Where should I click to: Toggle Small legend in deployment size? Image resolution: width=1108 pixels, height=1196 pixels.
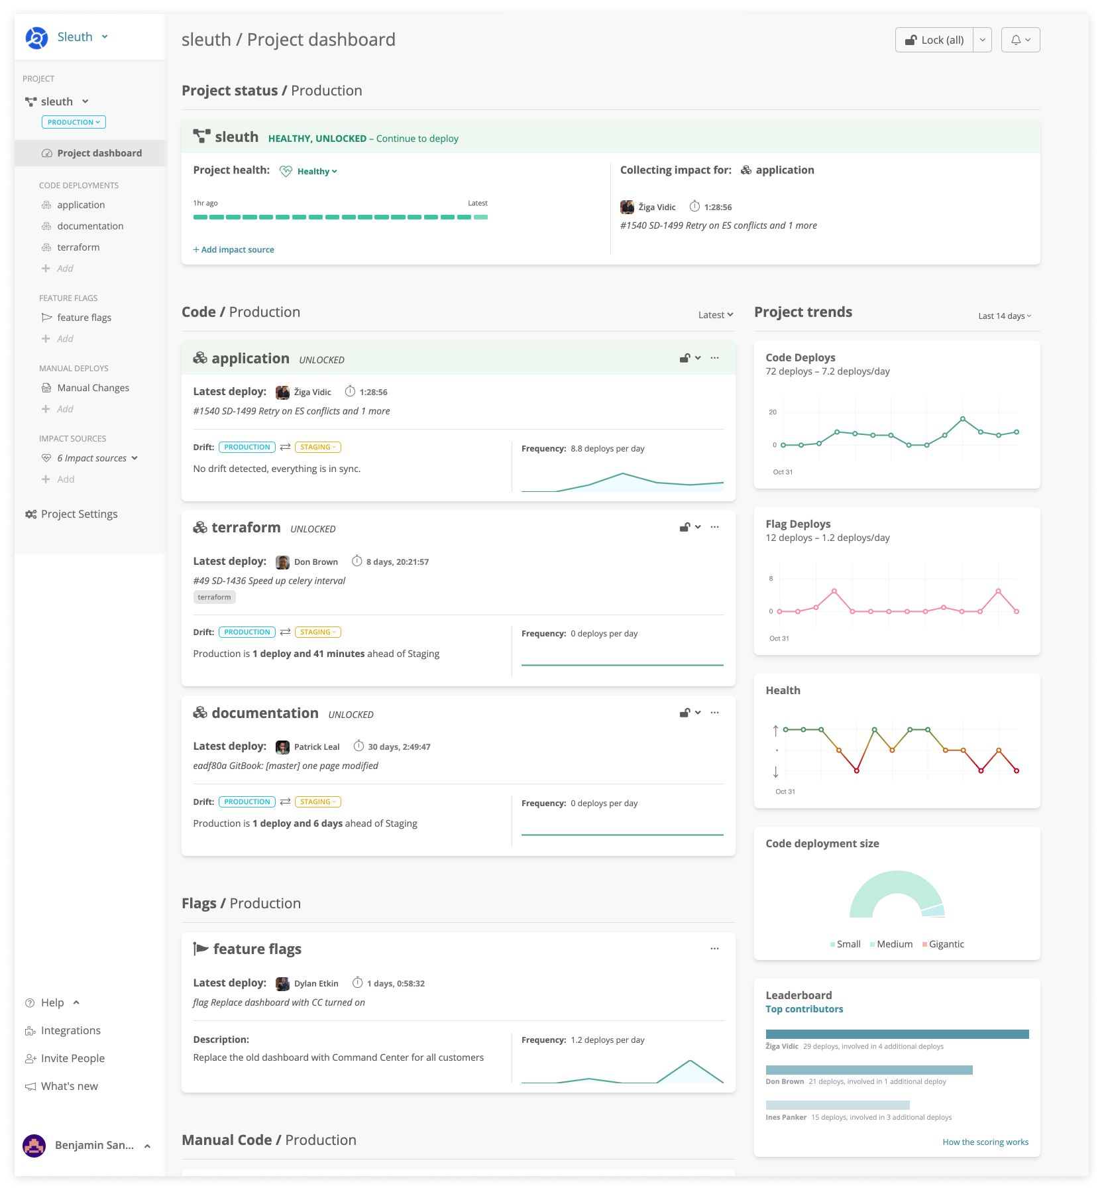[x=845, y=945]
